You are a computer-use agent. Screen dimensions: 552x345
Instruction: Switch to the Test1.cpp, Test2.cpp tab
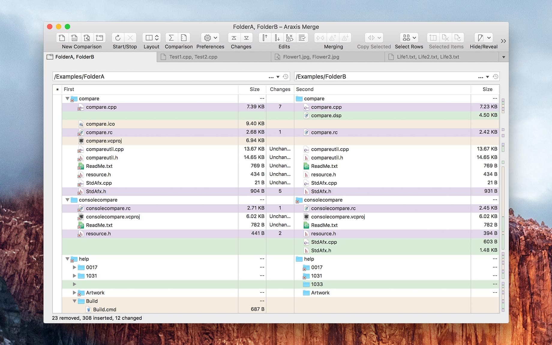193,57
